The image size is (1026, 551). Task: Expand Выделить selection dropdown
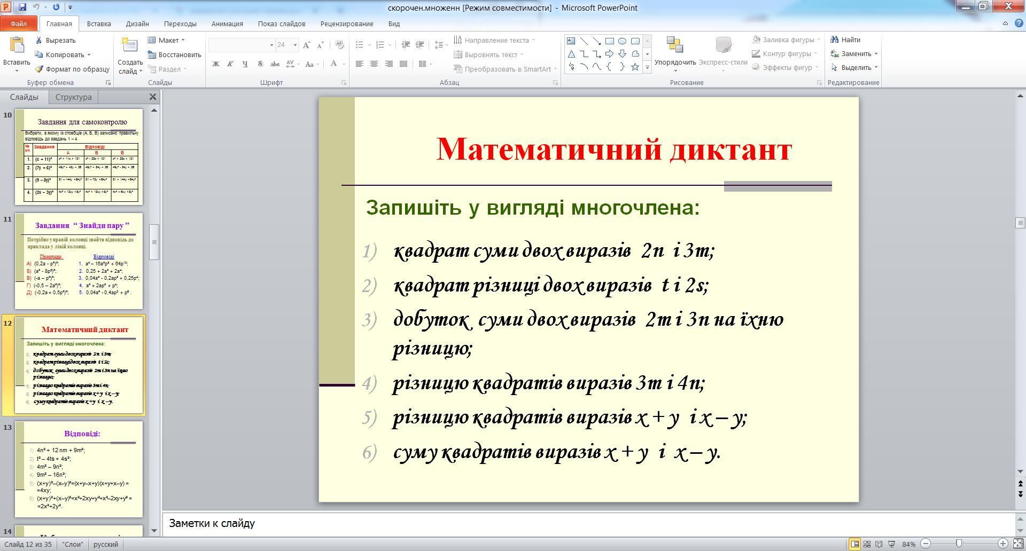coord(854,67)
